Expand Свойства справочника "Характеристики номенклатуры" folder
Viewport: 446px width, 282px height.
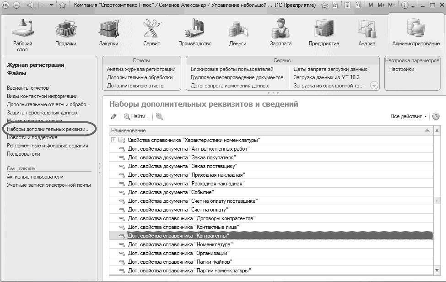113,140
